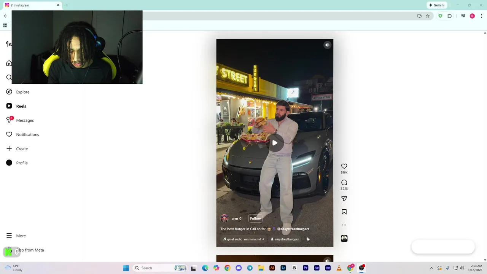487x274 pixels.
Task: Click the Explore compass icon
Action: (9, 92)
